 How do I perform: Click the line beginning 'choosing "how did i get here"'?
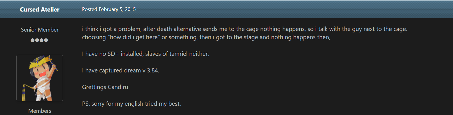pos(206,37)
